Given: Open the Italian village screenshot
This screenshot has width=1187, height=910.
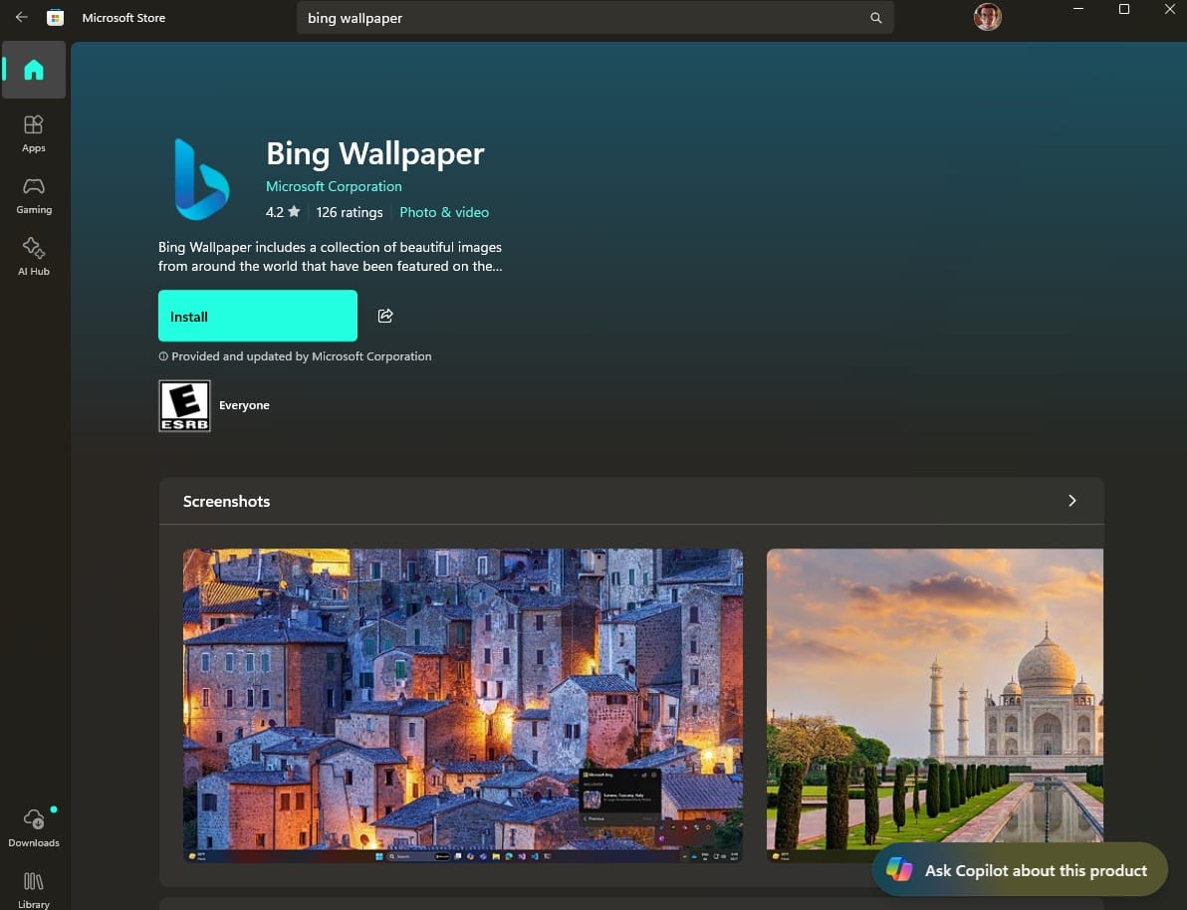Looking at the screenshot, I should click(462, 705).
